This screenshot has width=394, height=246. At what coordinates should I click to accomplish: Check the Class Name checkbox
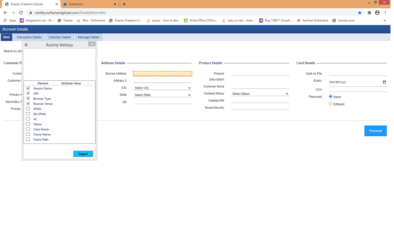click(28, 129)
